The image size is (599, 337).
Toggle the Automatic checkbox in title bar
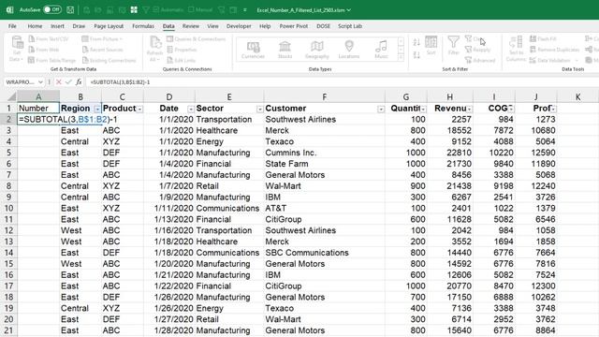click(x=156, y=10)
